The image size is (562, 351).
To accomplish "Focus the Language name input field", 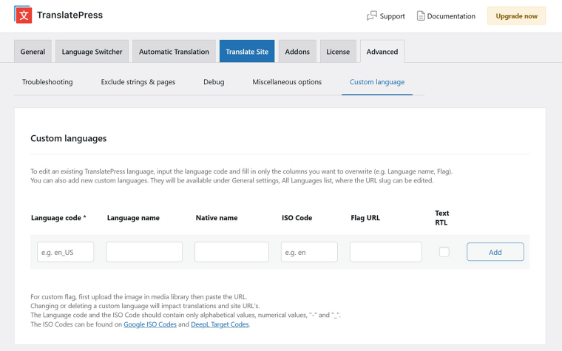I will point(144,252).
